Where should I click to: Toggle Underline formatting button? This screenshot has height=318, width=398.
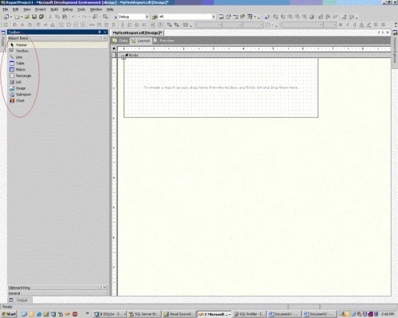point(354,25)
